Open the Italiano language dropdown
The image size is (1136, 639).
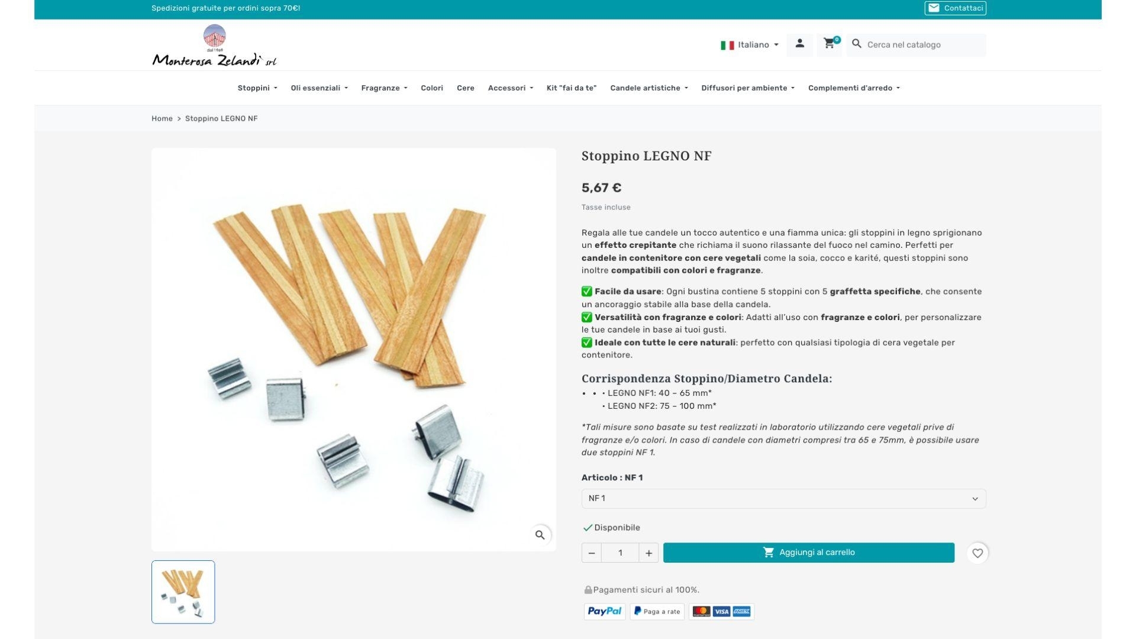[x=750, y=45]
